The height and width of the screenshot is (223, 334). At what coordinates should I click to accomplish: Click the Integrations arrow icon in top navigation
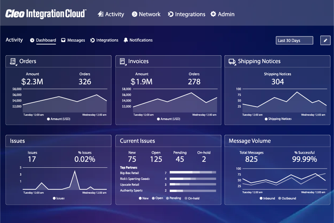[x=171, y=14]
